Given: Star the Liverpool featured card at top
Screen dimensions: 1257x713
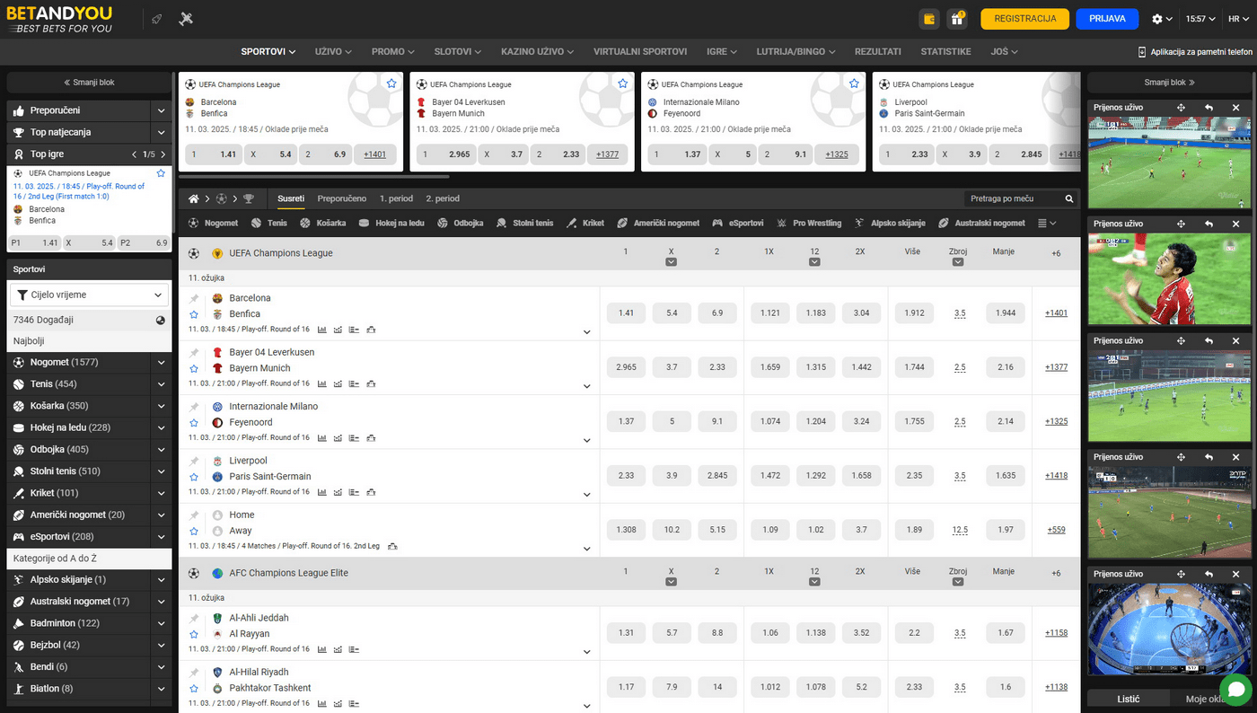Looking at the screenshot, I should 1072,84.
